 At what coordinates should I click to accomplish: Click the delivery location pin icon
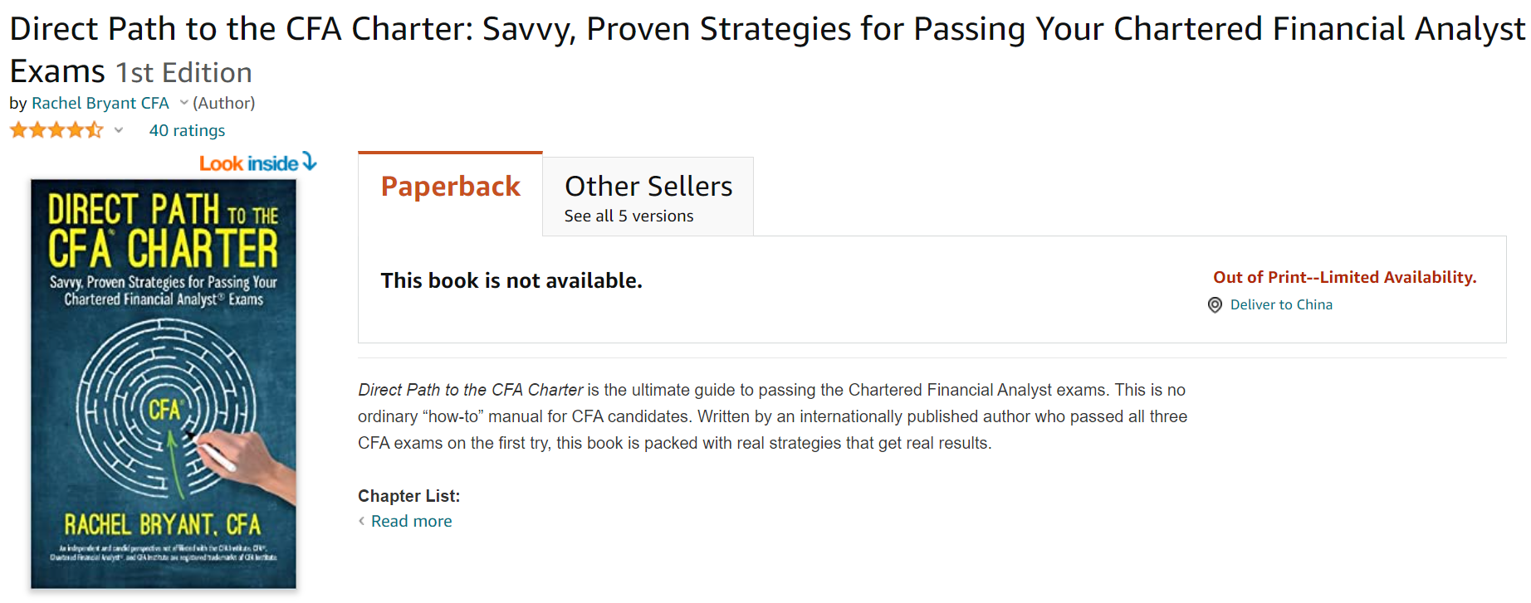click(1215, 305)
